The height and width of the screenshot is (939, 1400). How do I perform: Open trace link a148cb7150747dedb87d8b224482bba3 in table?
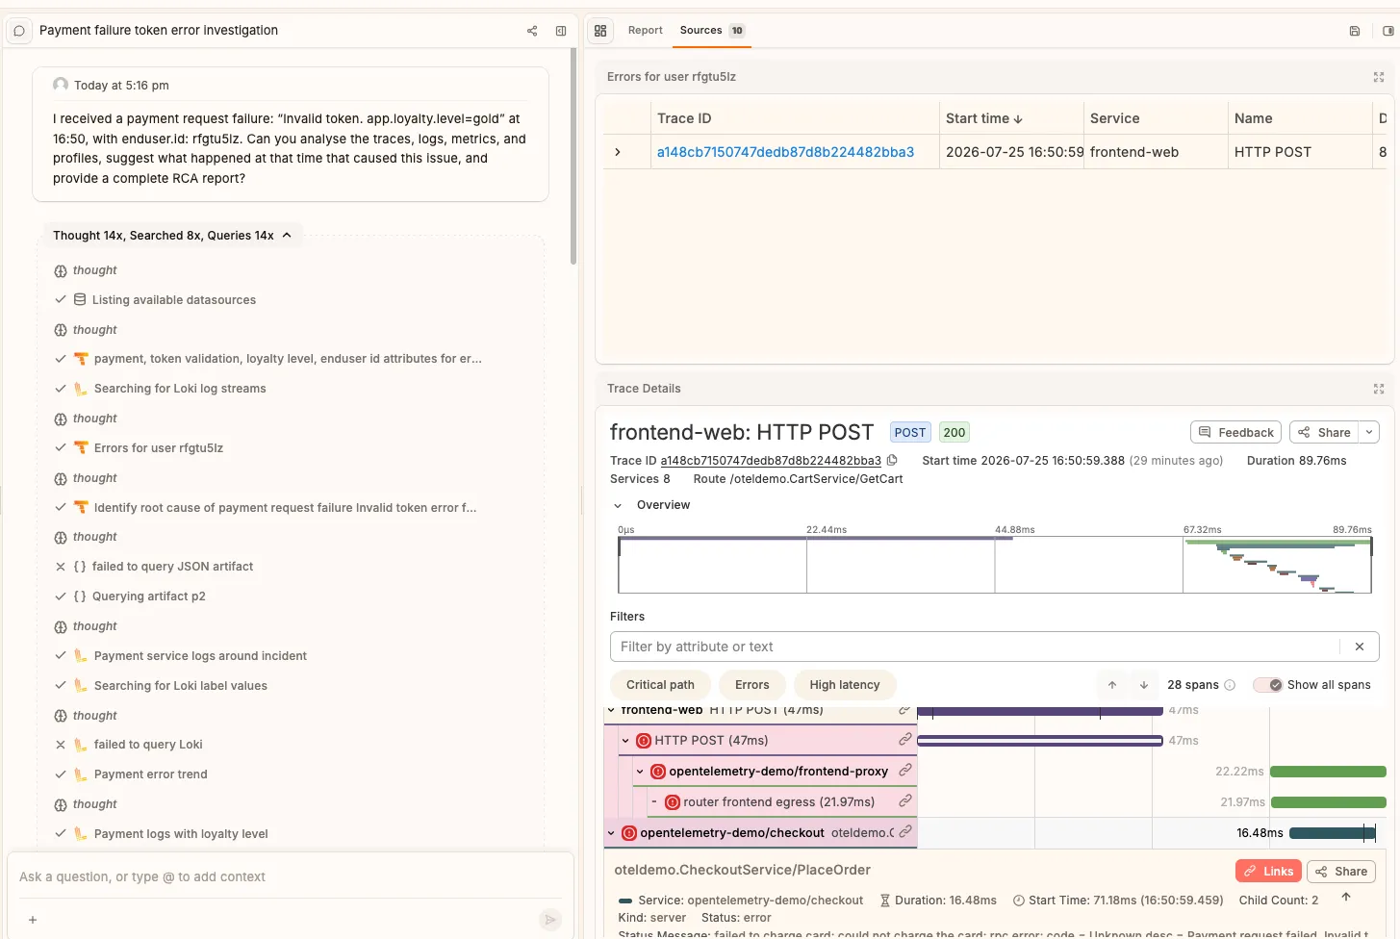pos(785,152)
